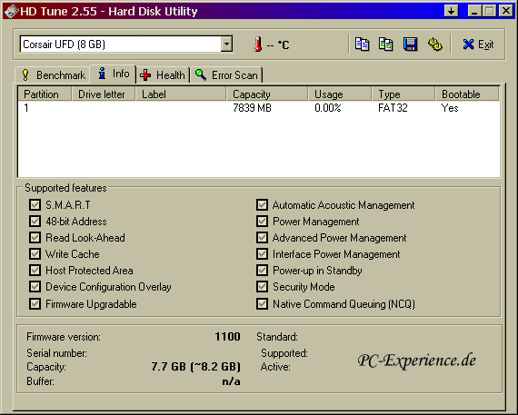This screenshot has height=415, width=518.
Task: Click the Type column header
Action: (x=403, y=94)
